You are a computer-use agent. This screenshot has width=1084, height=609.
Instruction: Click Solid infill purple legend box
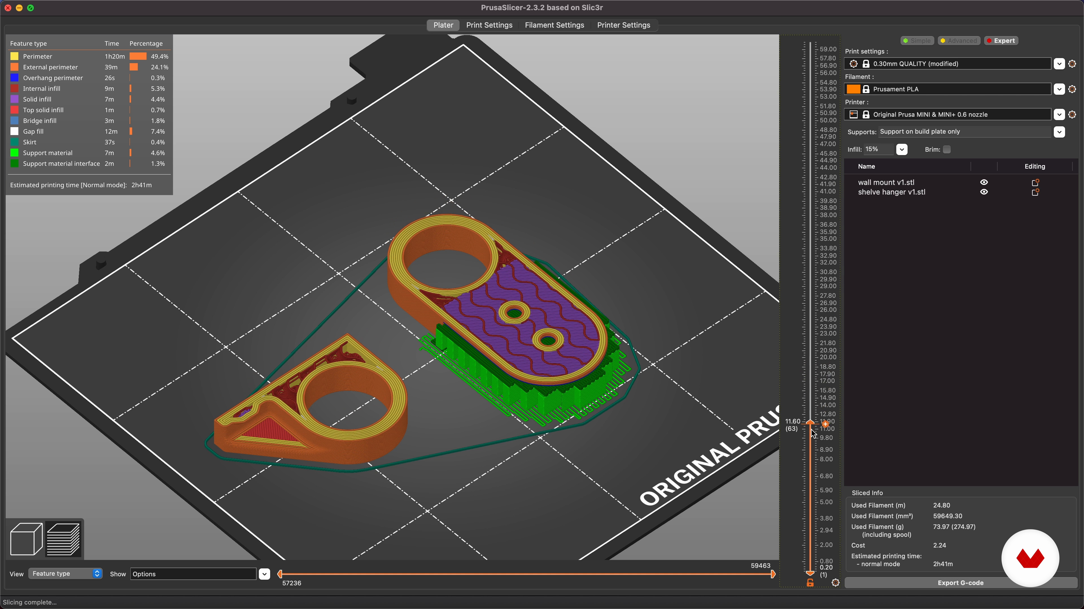click(x=14, y=99)
